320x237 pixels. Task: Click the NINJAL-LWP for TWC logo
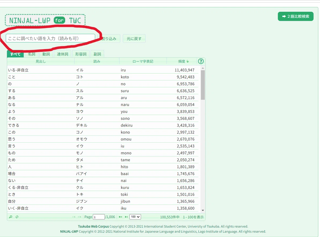tap(45, 20)
